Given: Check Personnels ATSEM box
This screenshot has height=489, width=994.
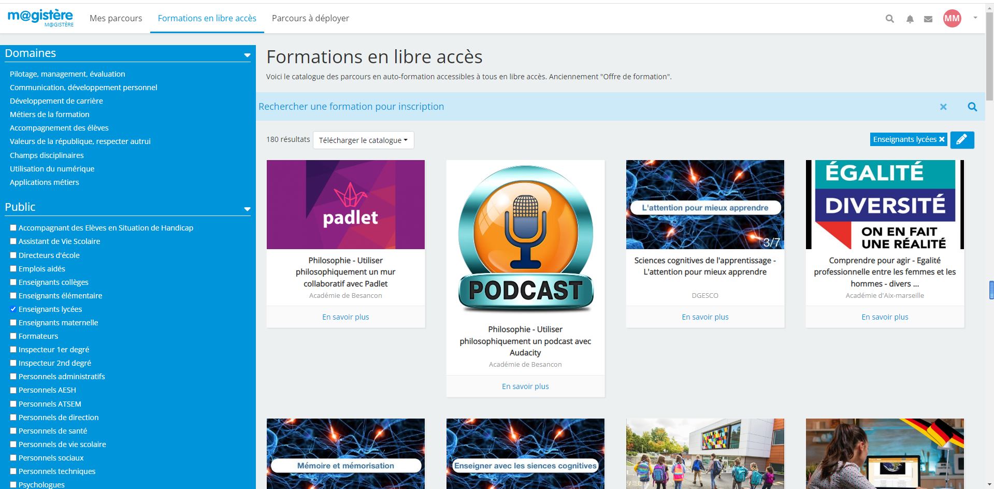Looking at the screenshot, I should point(13,404).
